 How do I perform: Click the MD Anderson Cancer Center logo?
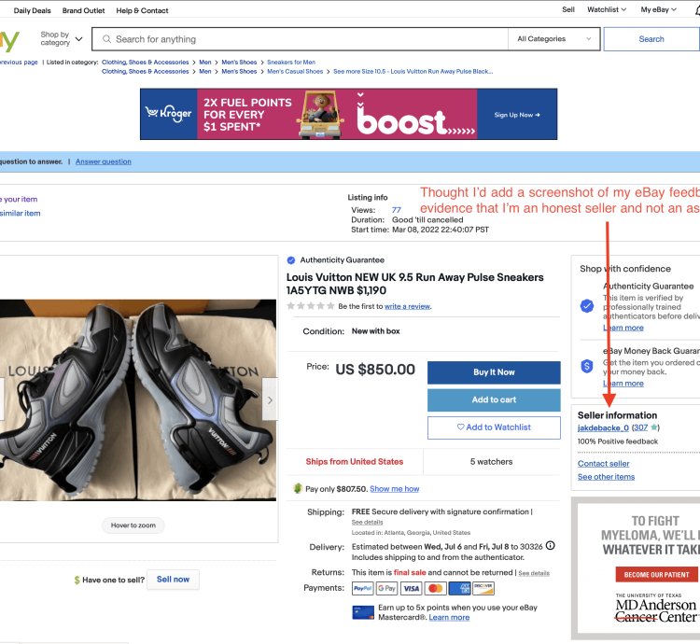coord(655,609)
